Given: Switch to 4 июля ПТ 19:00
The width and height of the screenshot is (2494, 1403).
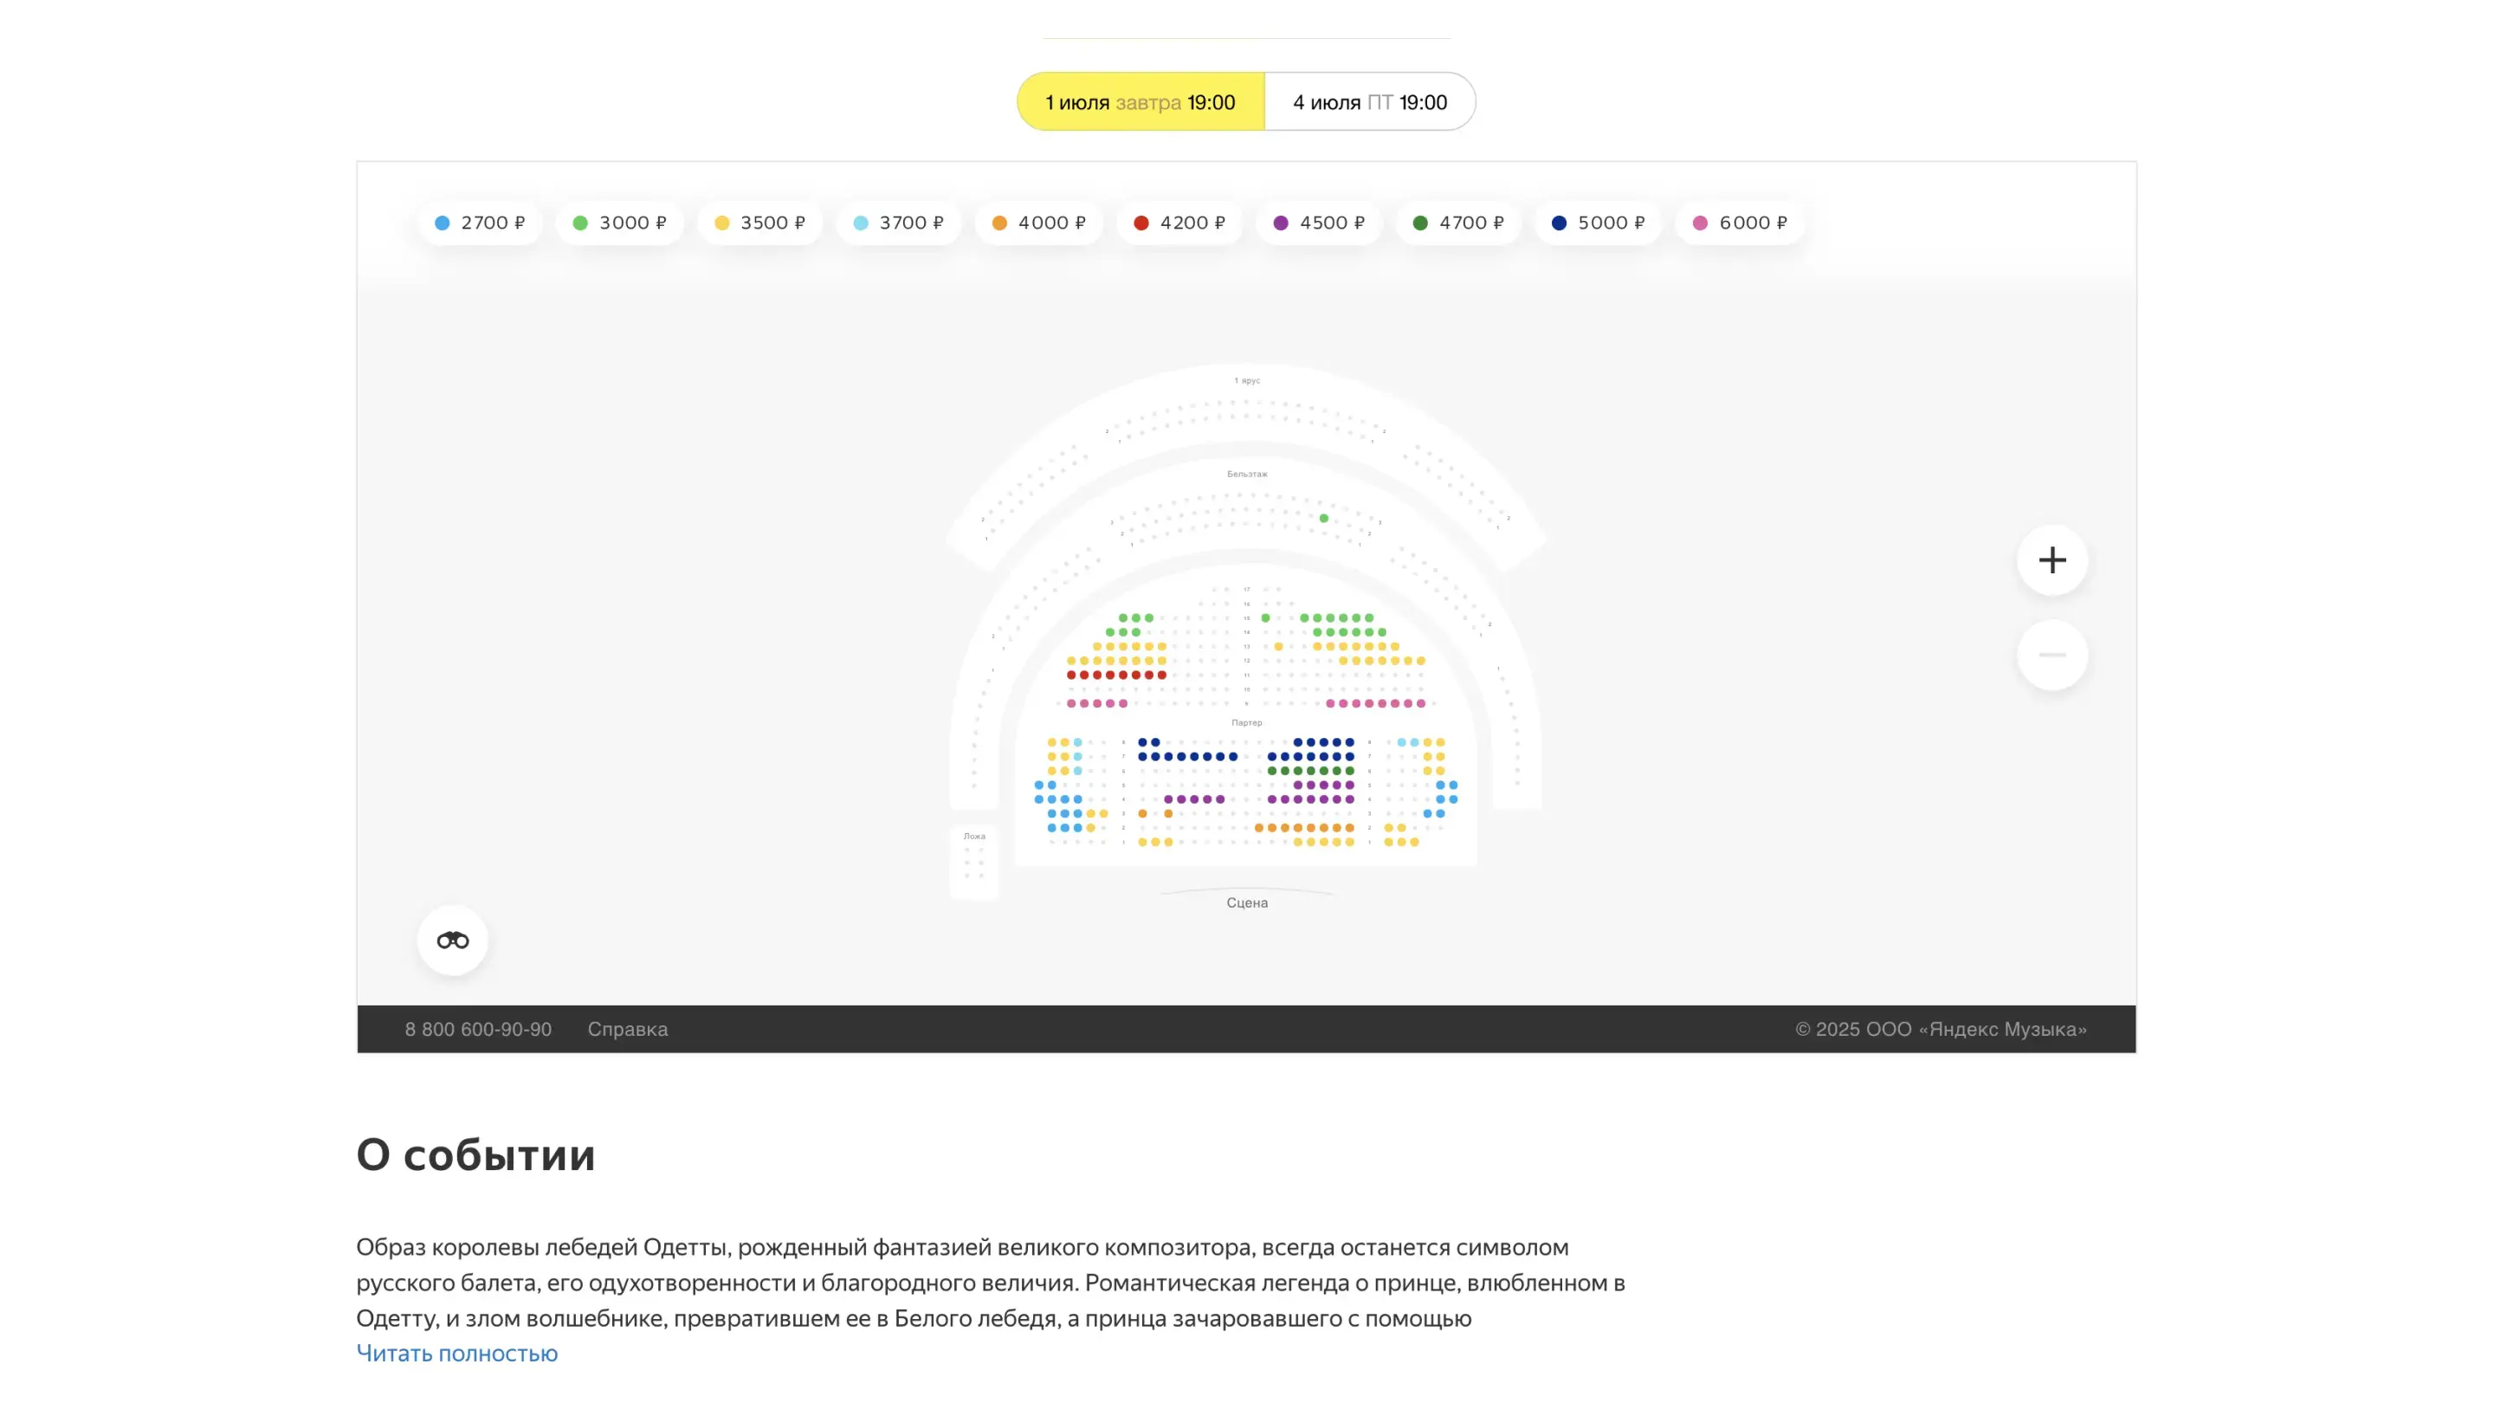Looking at the screenshot, I should [1369, 101].
